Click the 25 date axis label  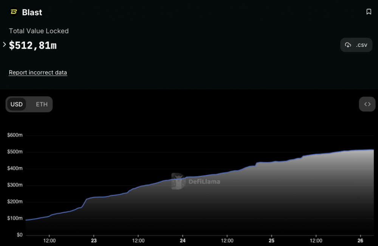click(x=271, y=241)
